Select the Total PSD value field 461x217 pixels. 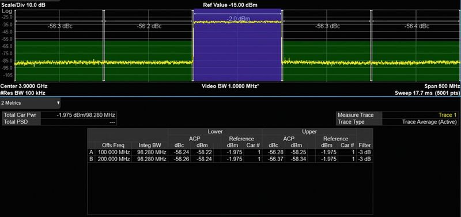click(x=78, y=122)
